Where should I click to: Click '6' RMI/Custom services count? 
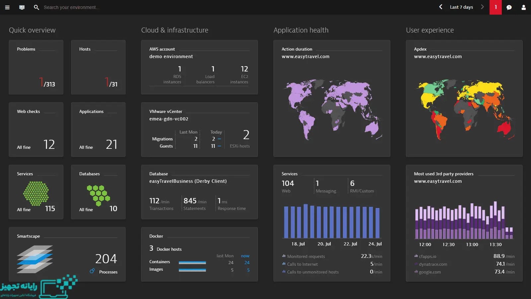352,183
